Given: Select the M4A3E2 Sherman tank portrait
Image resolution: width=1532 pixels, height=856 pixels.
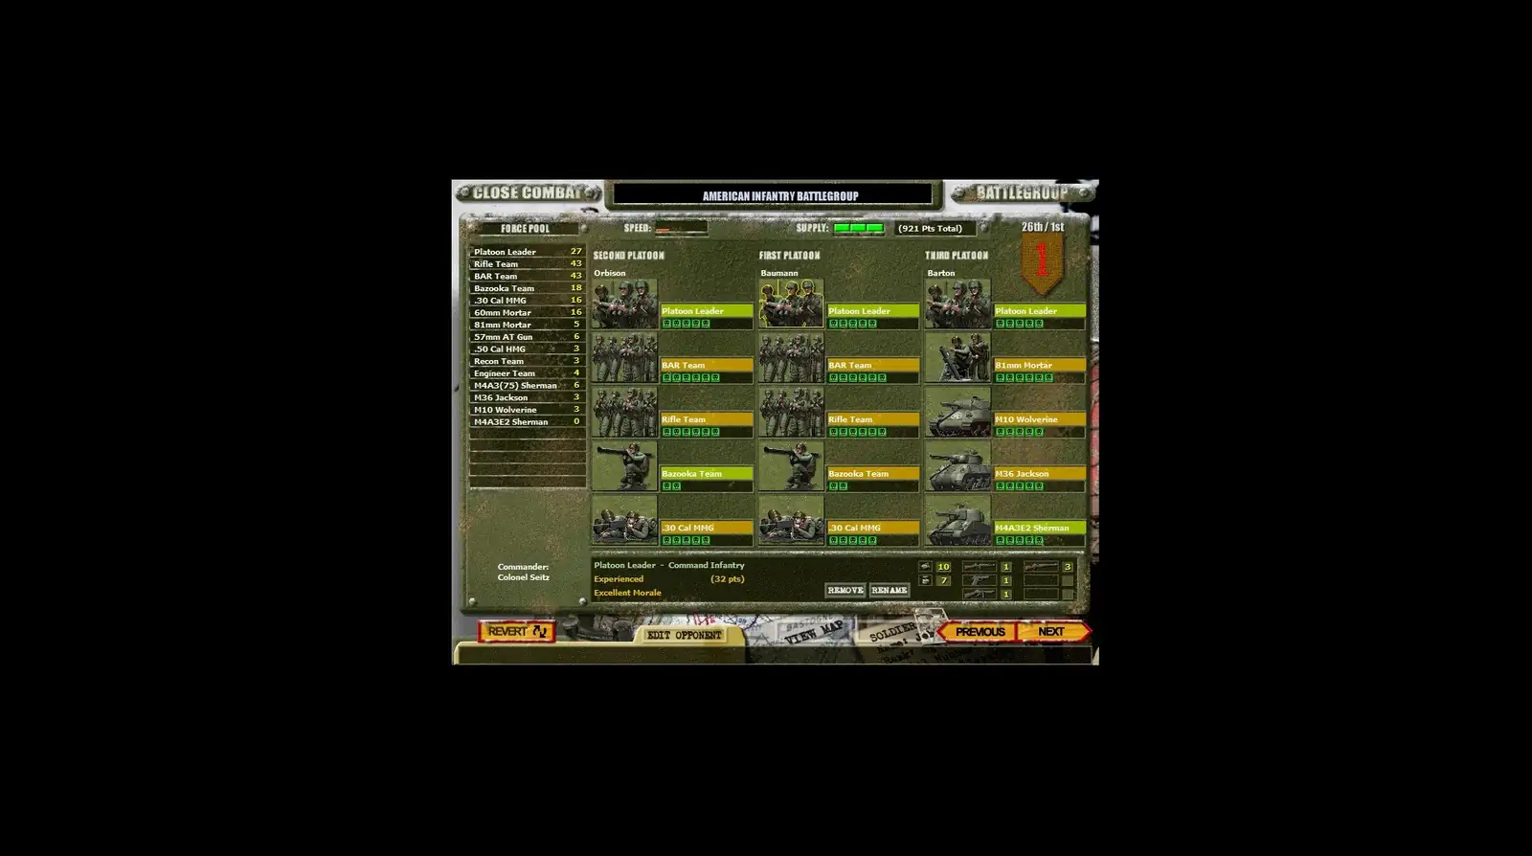Looking at the screenshot, I should 957,521.
